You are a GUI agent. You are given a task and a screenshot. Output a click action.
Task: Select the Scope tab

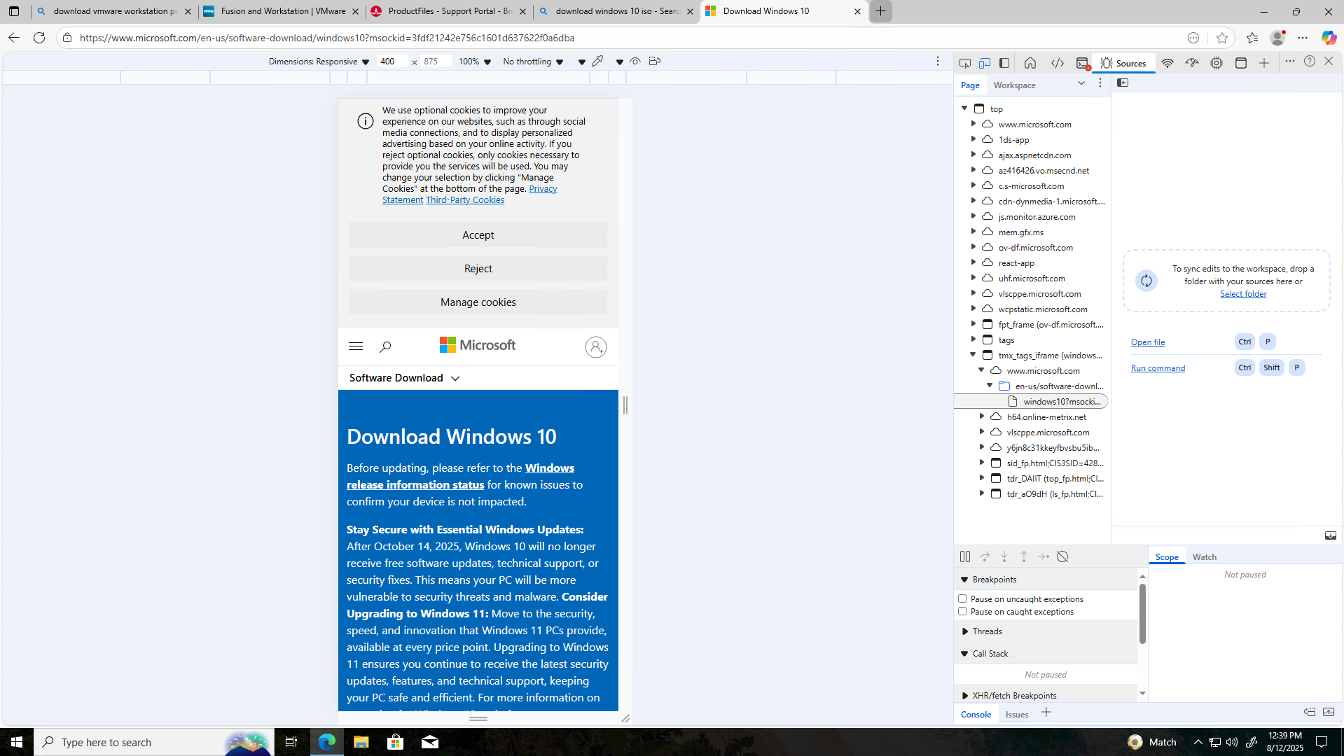[x=1166, y=557]
